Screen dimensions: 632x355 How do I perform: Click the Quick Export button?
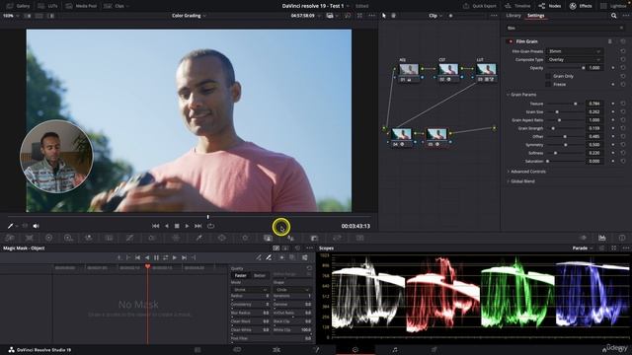pyautogui.click(x=480, y=6)
